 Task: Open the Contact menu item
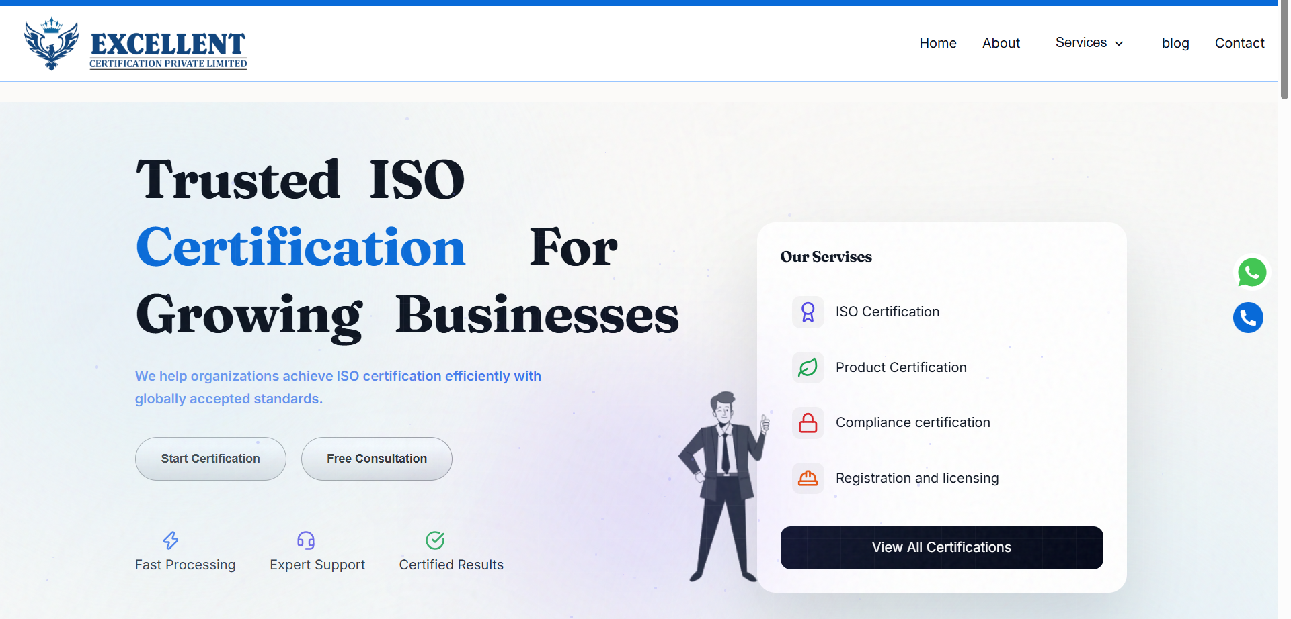pyautogui.click(x=1239, y=43)
